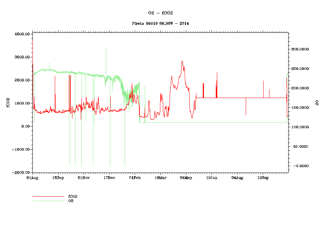
Task: Click the chart title "O2 – fCO2"
Action: coord(160,13)
